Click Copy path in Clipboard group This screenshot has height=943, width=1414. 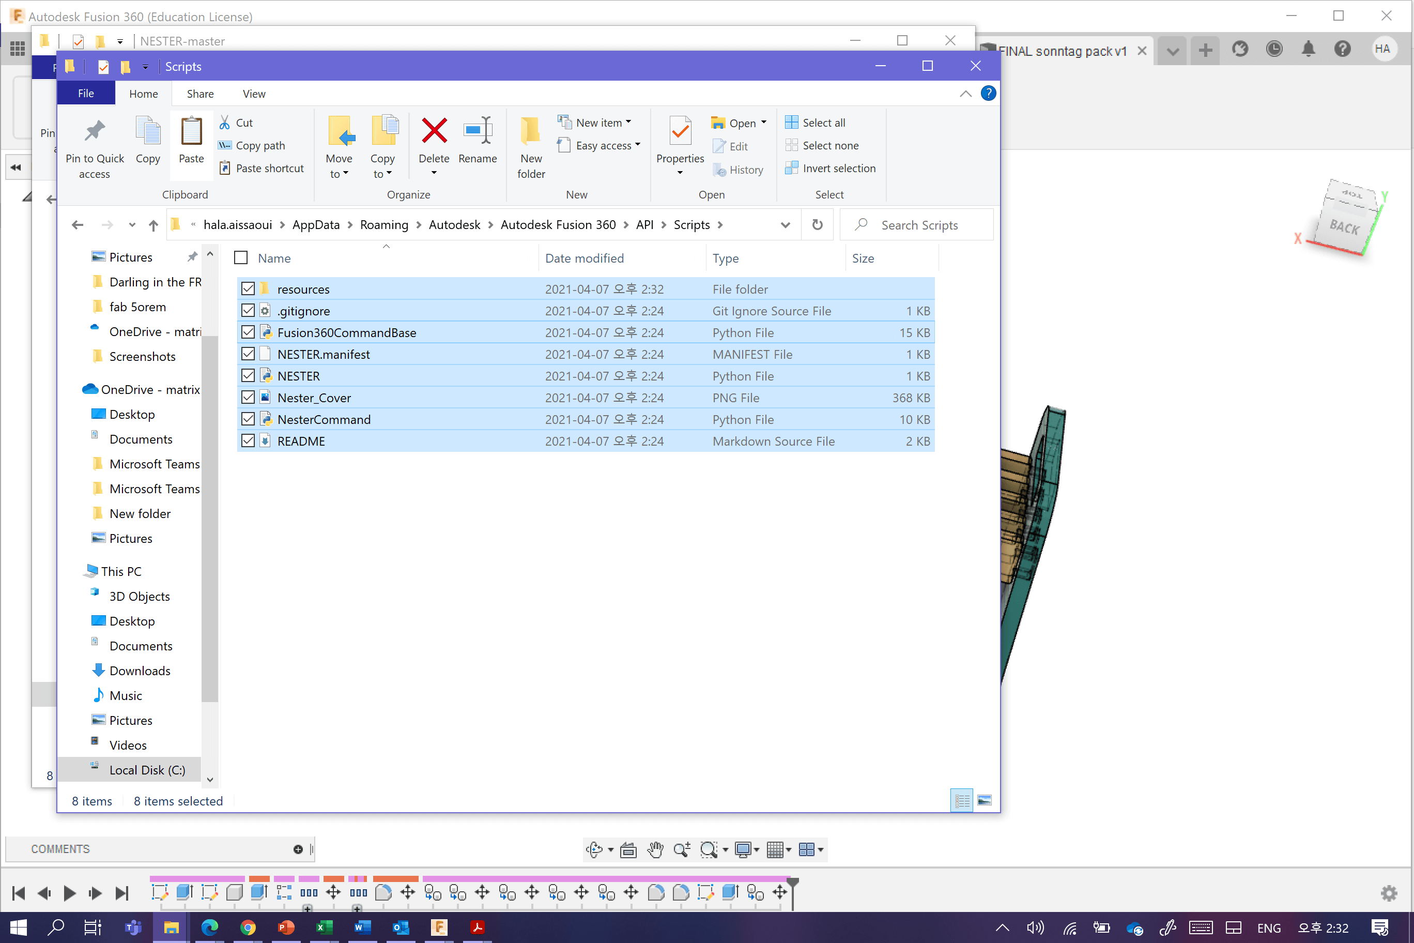pos(260,146)
